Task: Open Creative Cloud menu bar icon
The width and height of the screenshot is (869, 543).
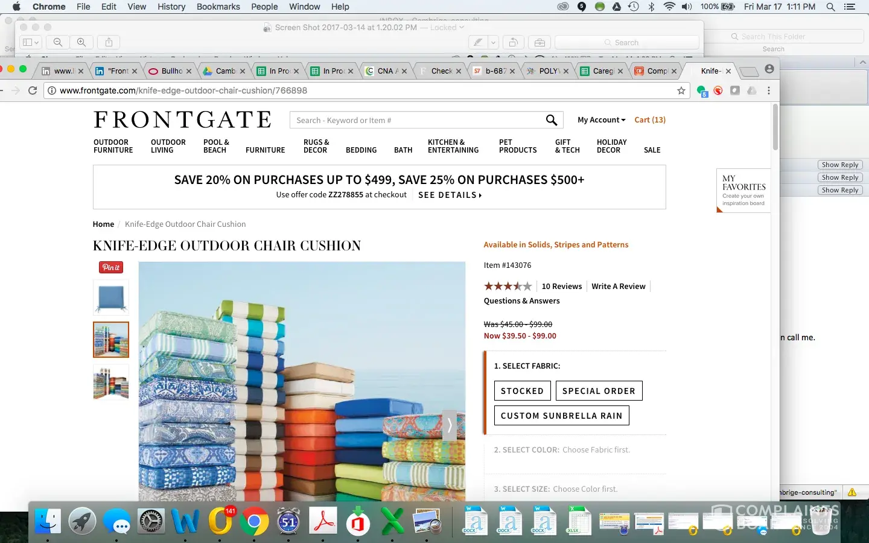Action: [563, 7]
